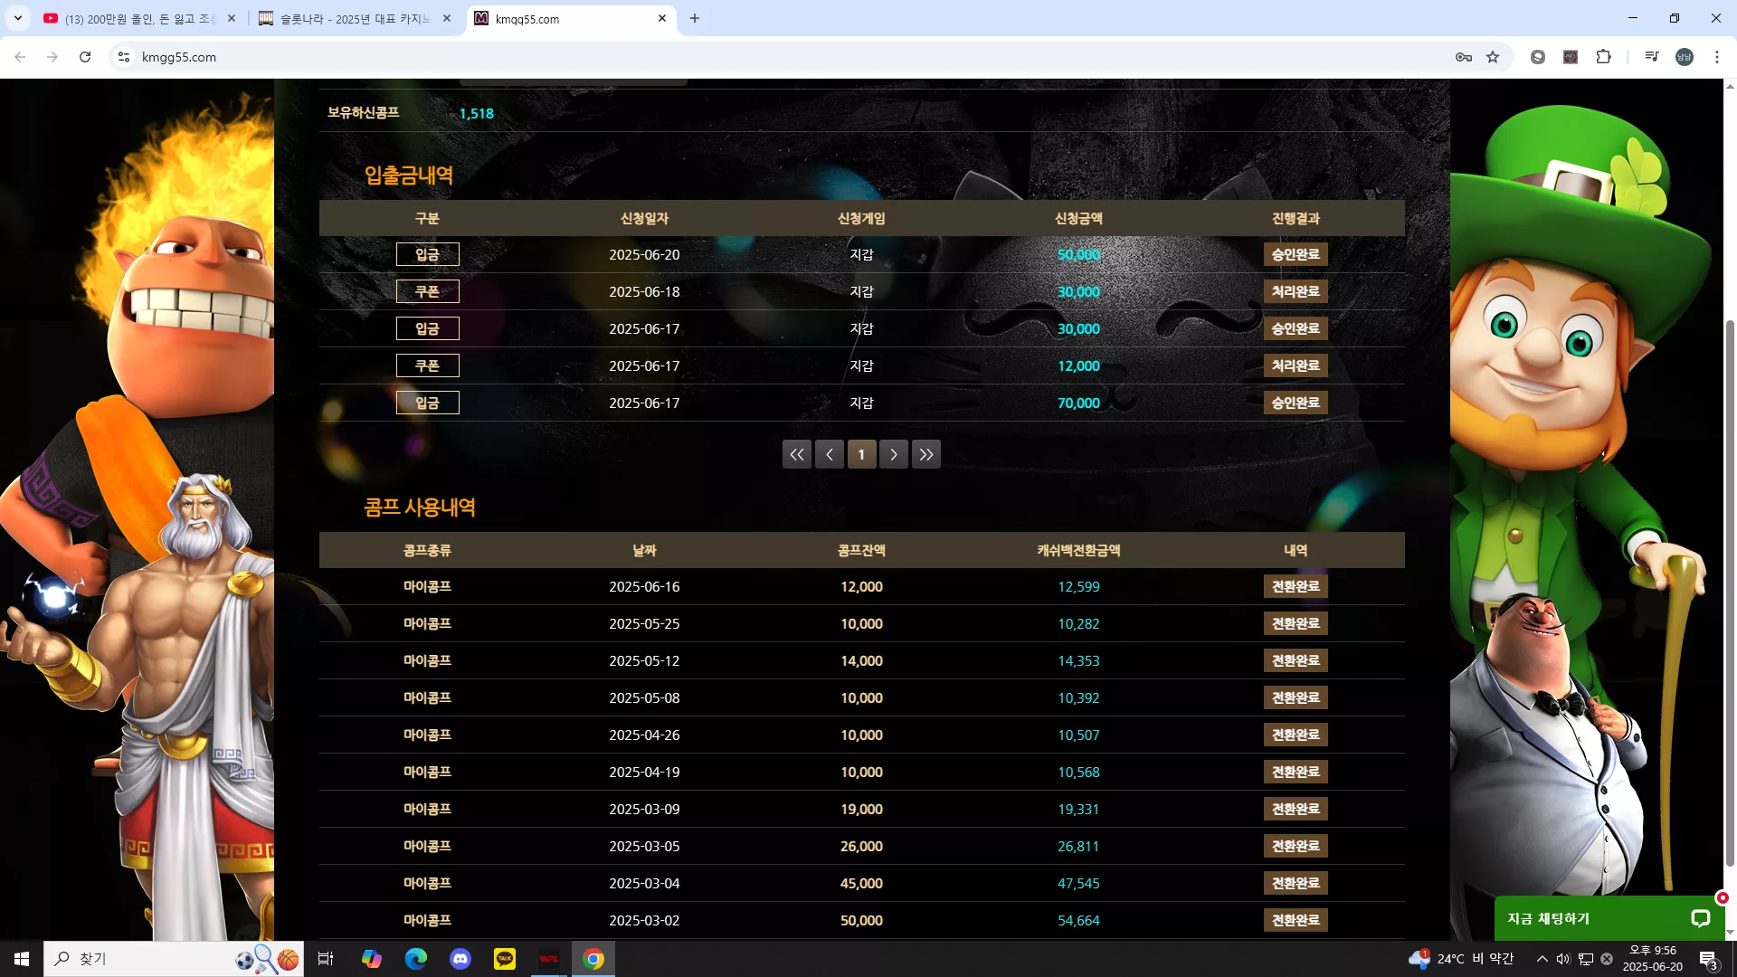Open the site information icon in address bar
This screenshot has height=977, width=1737.
pyautogui.click(x=124, y=57)
